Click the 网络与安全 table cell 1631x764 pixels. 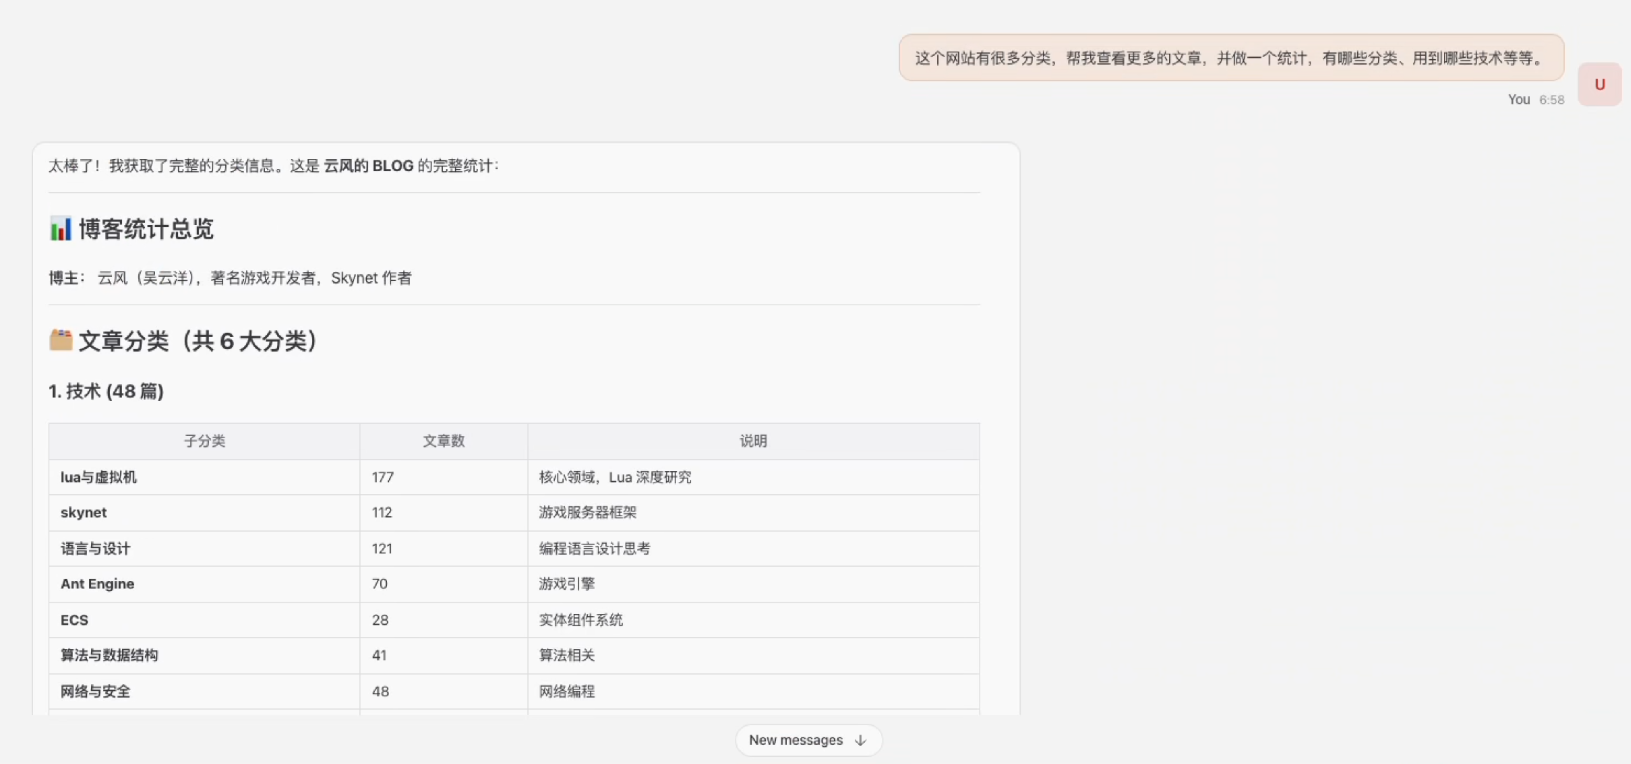click(95, 691)
